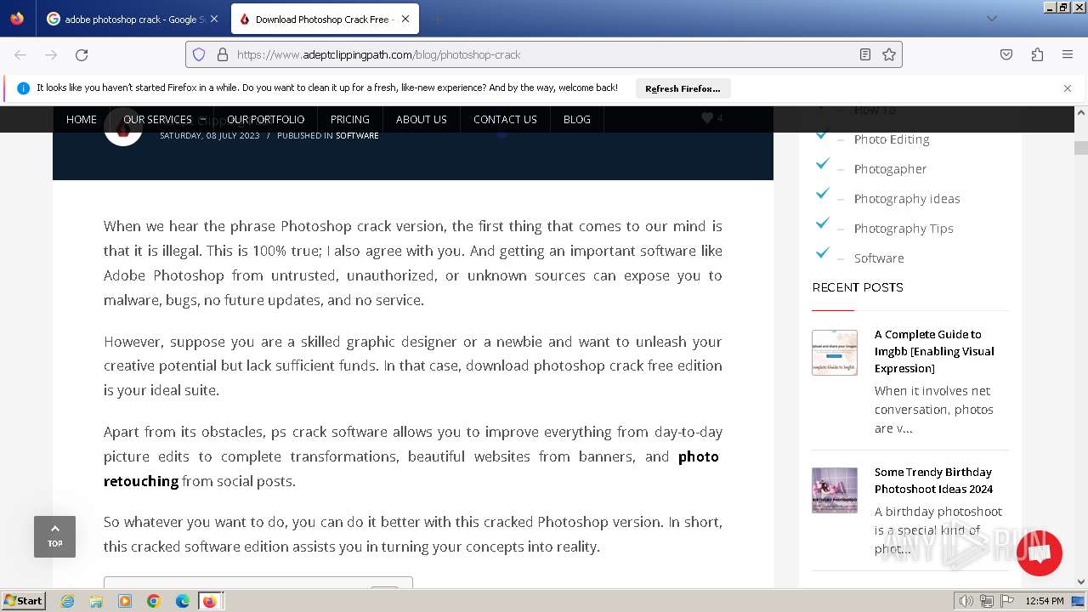The image size is (1088, 612).
Task: Reload the current page
Action: [x=82, y=54]
